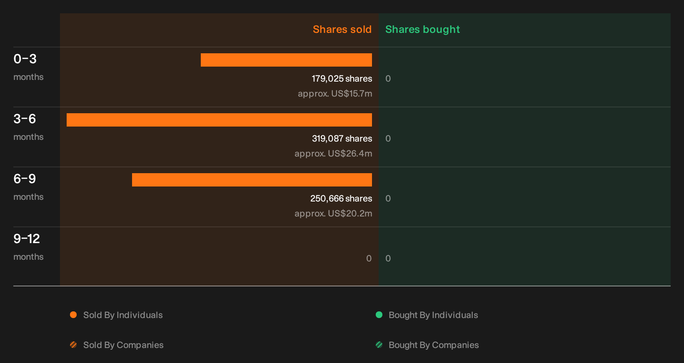Click the 9-12 months row label

click(x=28, y=247)
